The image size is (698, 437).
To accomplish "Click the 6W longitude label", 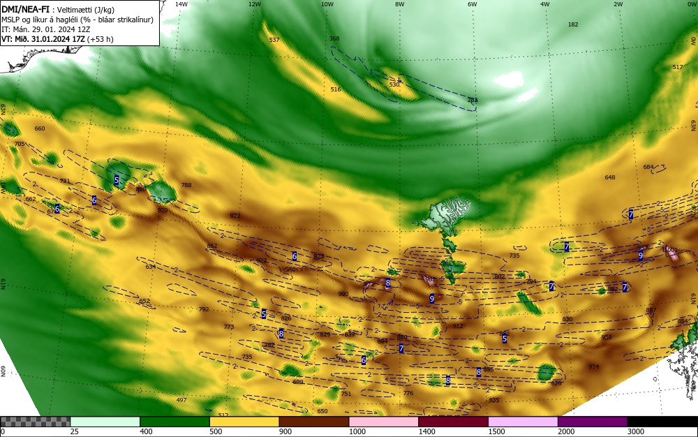I will [473, 4].
